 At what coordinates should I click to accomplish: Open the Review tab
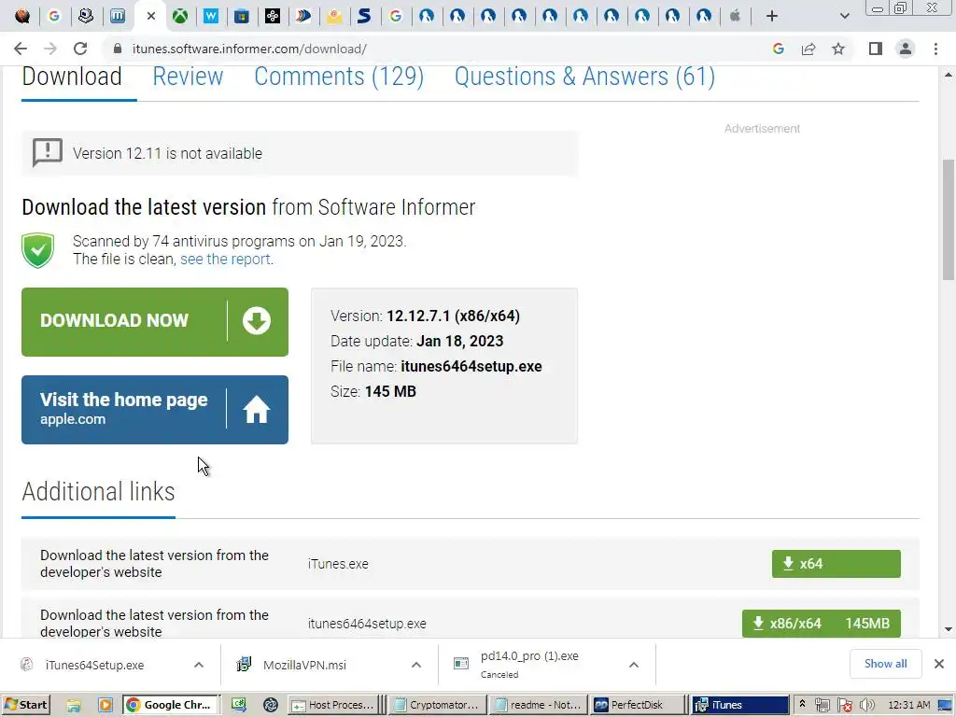pyautogui.click(x=188, y=77)
